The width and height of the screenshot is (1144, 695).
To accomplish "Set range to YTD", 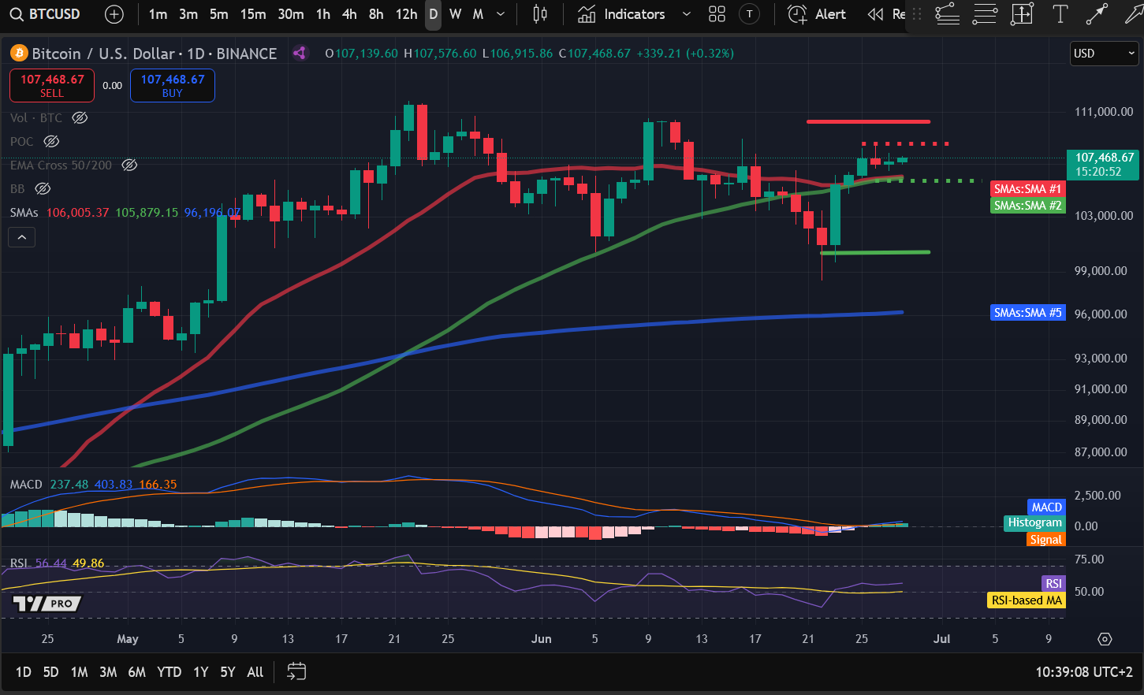I will click(x=169, y=672).
